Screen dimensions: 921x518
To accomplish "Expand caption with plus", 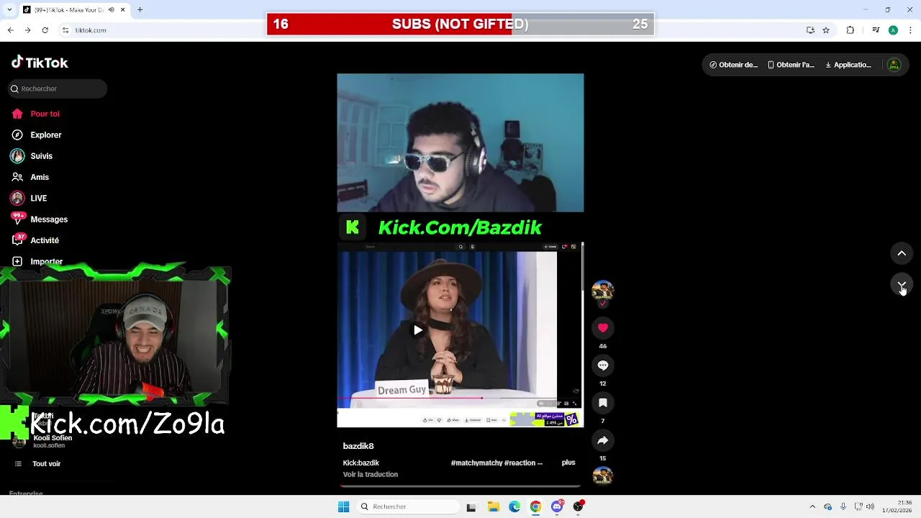I will (x=568, y=463).
